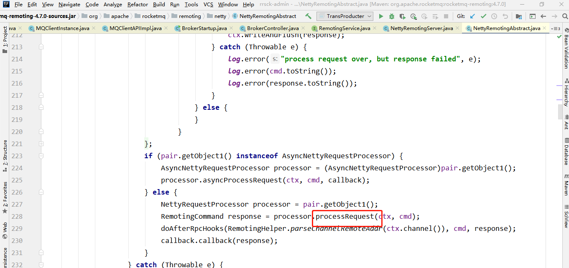Screen dimensions: 569x268
Task: Show Git history clock icon
Action: coord(494,16)
